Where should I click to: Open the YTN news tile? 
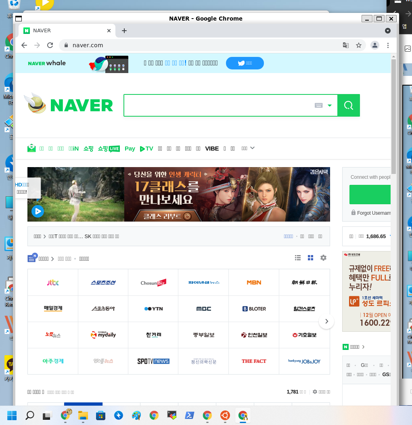153,309
